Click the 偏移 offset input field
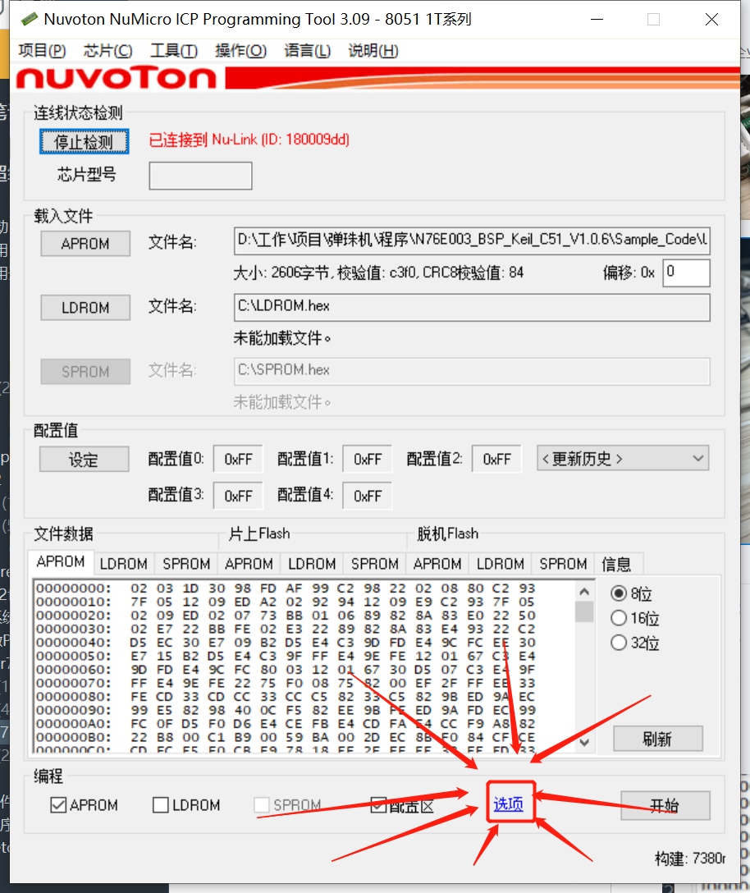This screenshot has width=750, height=893. tap(686, 272)
